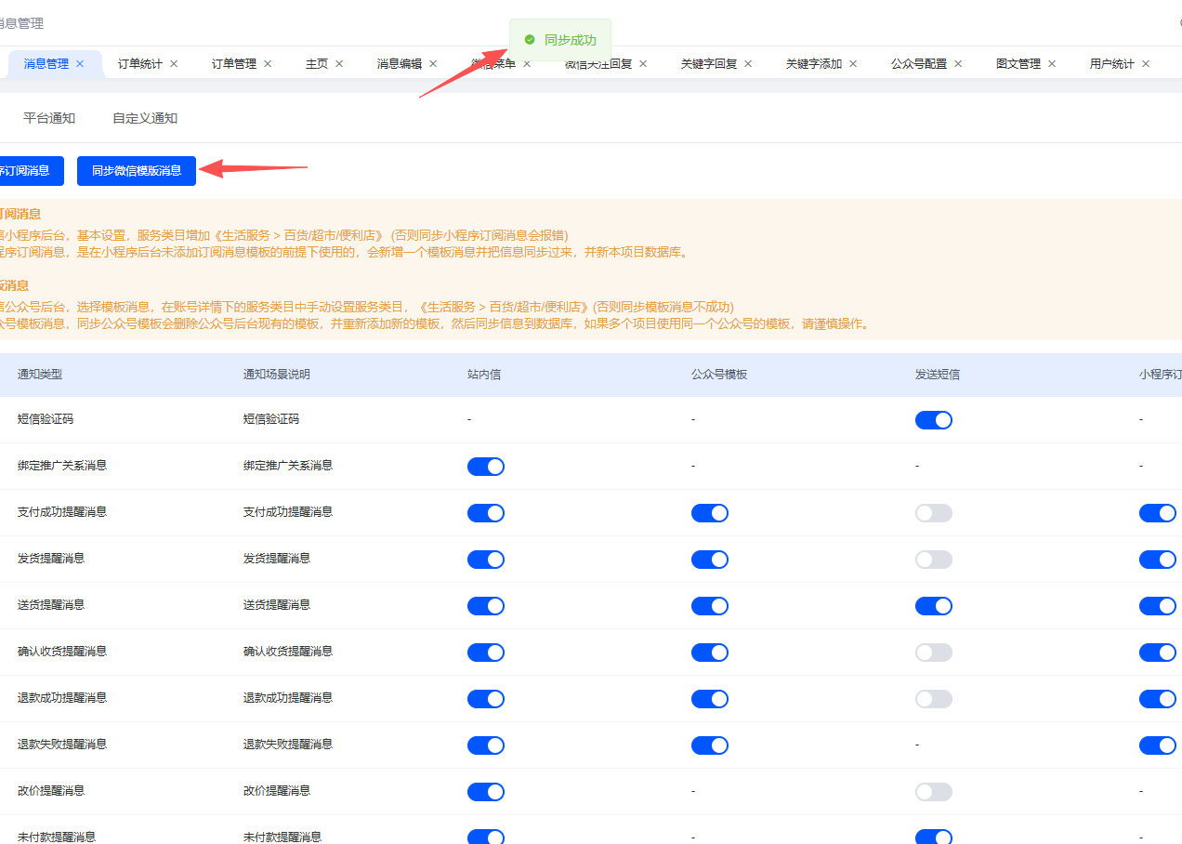Toggle 发送短信 switch for 送货提醒消息

[x=934, y=606]
